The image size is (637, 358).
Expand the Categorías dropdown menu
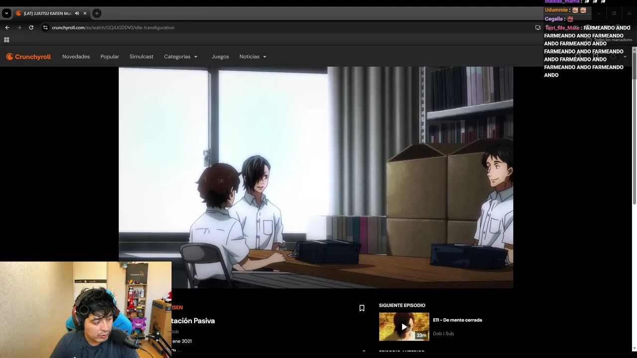tap(181, 57)
